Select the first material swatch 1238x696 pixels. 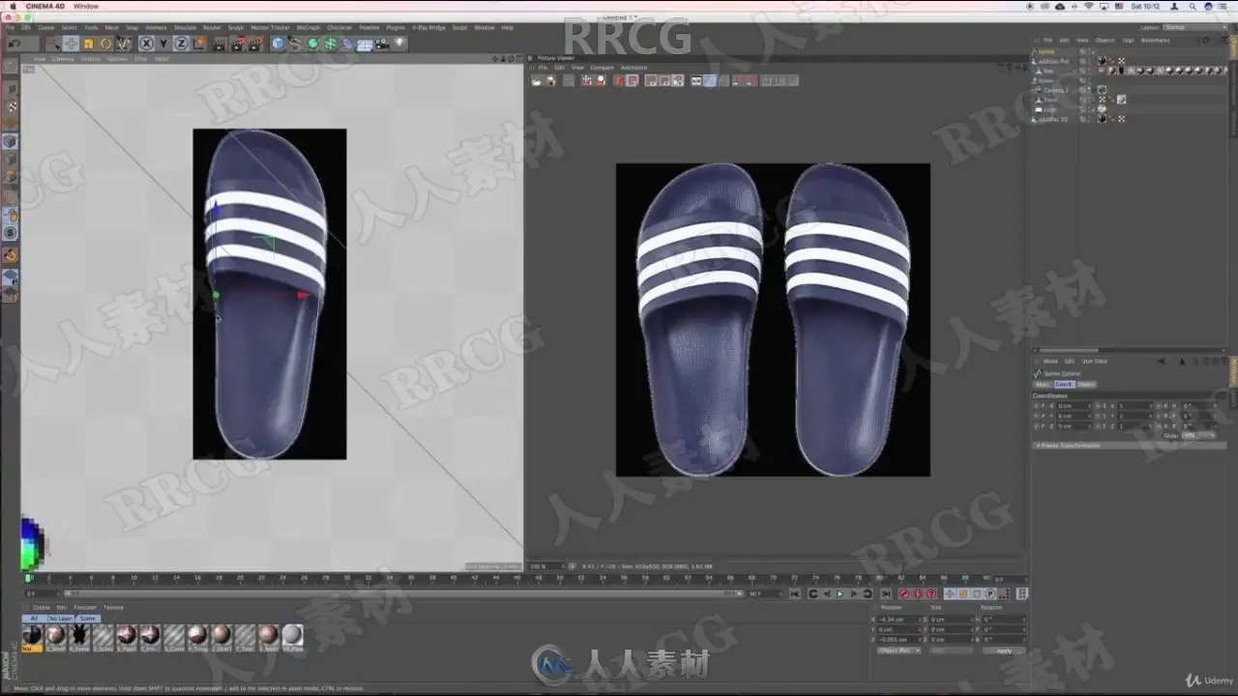[32, 634]
